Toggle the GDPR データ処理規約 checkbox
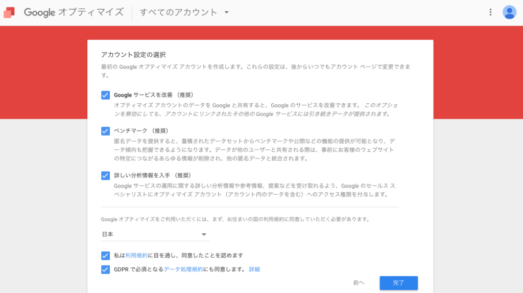Viewport: 523px width, 293px height. (x=105, y=269)
